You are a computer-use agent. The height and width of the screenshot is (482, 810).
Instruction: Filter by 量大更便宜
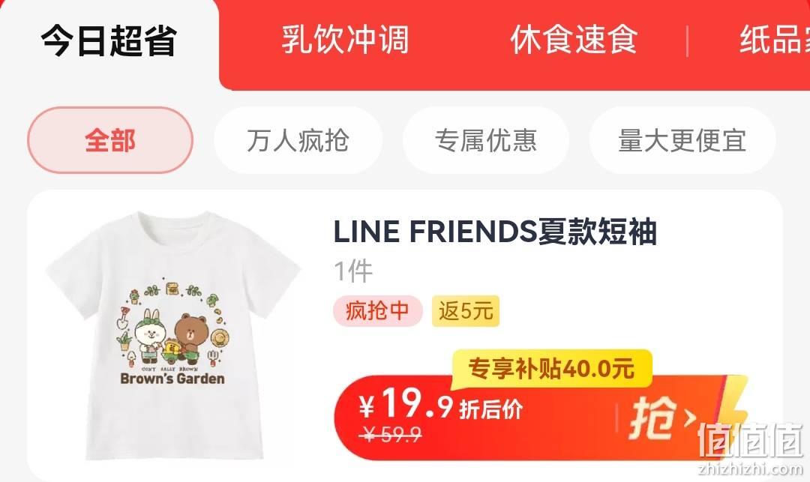[x=682, y=140]
